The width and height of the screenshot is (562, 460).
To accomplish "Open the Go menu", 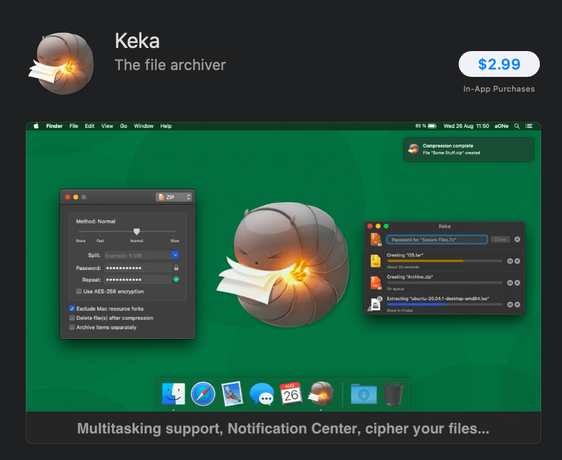I will tap(124, 126).
